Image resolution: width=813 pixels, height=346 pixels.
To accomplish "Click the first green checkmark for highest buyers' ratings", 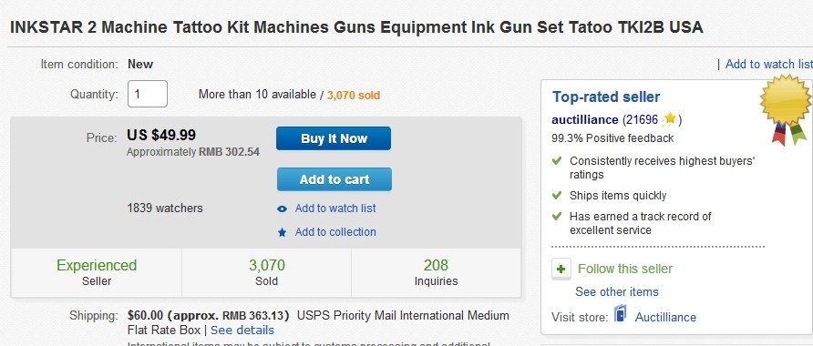I will coord(557,161).
